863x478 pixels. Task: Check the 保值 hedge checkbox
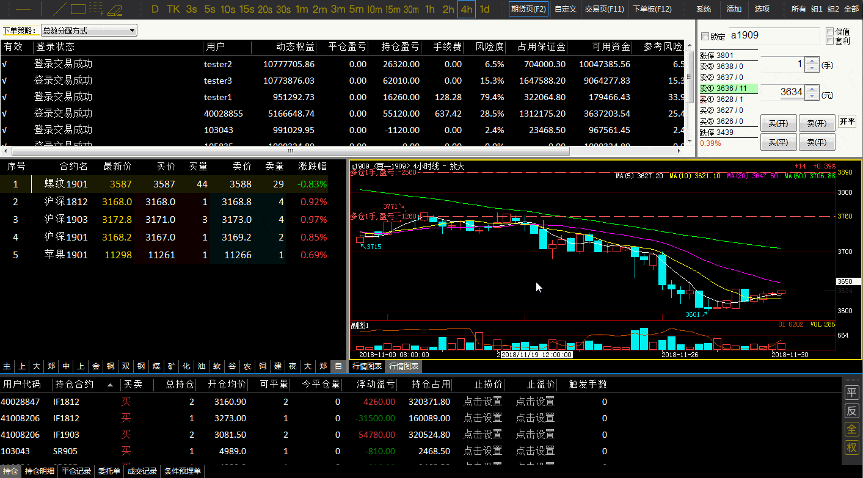[829, 32]
